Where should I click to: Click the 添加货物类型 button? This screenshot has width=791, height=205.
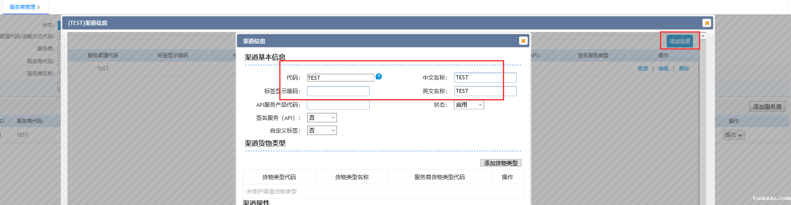coord(501,163)
